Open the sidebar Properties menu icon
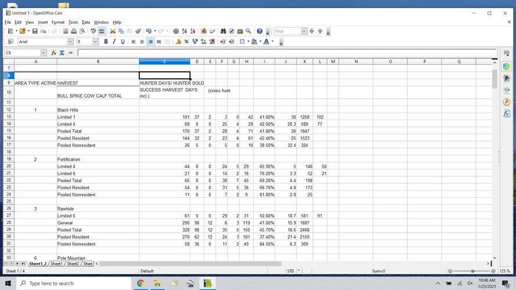The image size is (516, 290). click(507, 53)
